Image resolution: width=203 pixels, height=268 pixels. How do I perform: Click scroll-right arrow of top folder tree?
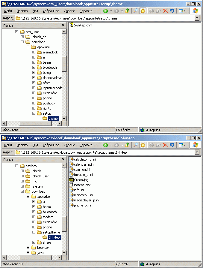pos(59,123)
